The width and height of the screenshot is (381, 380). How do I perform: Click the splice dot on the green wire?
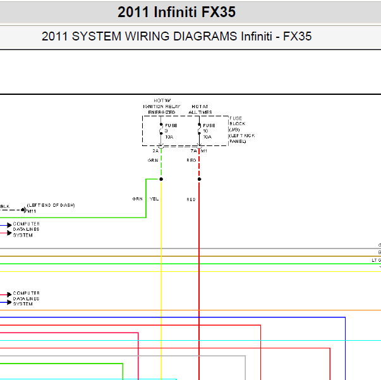pos(161,179)
